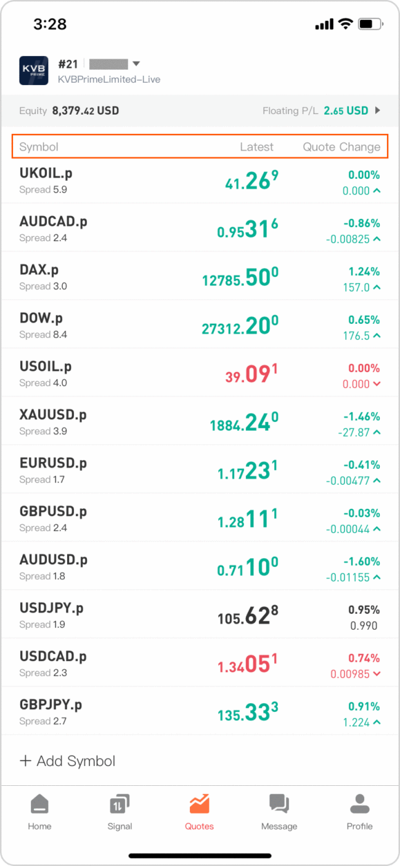
Task: Tap the Quote Change column header
Action: pos(341,146)
